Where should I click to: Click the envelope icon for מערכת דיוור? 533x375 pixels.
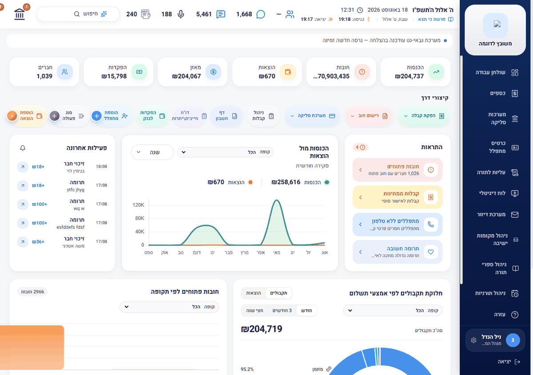[515, 215]
